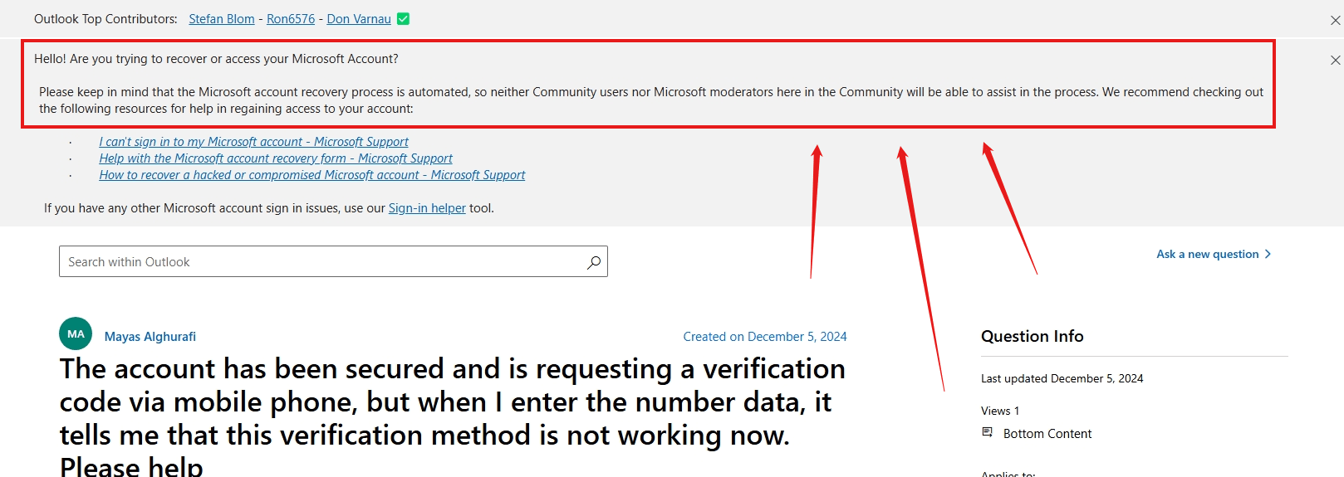Image resolution: width=1344 pixels, height=477 pixels.
Task: Click "Hello! Are you trying to recover" text
Action: click(x=216, y=59)
